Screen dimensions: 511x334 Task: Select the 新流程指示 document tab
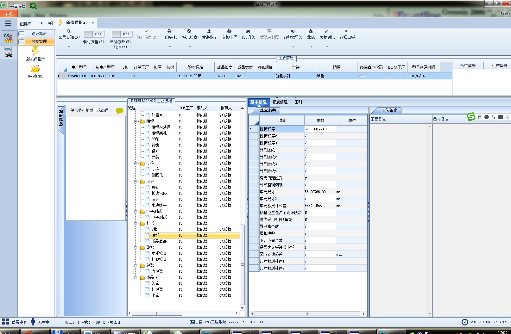point(76,23)
